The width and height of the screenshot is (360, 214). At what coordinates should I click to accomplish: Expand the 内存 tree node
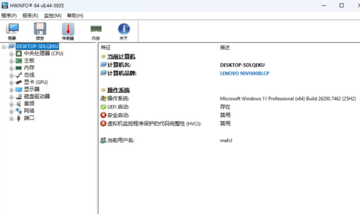[11, 68]
